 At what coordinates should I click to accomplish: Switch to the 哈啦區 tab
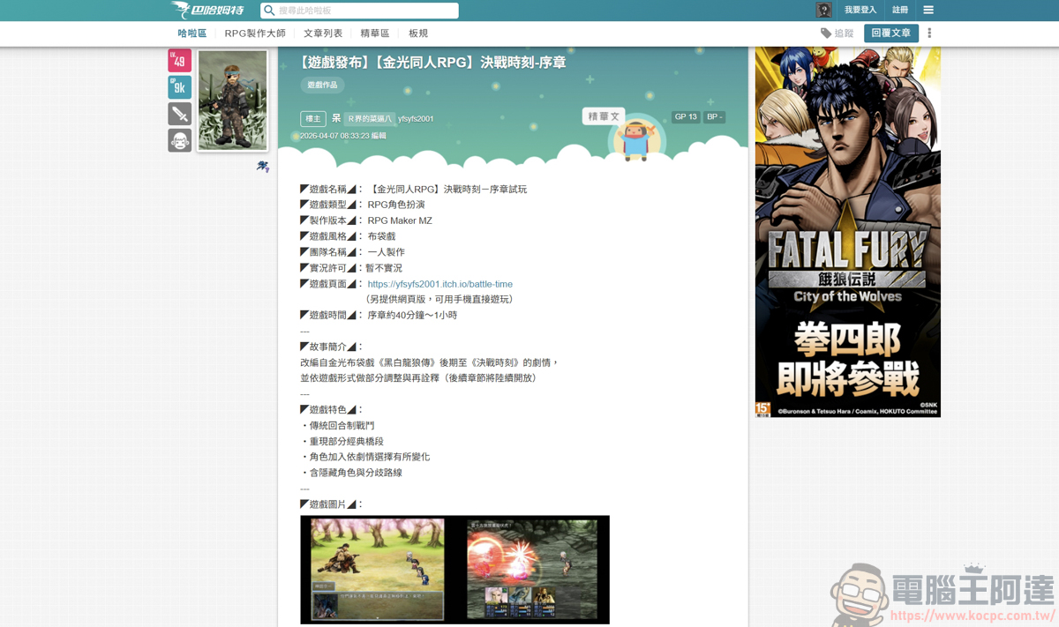[192, 34]
